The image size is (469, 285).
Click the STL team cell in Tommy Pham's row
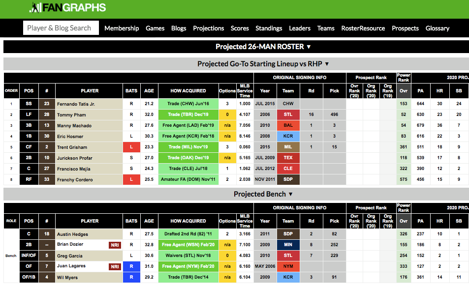coord(288,114)
